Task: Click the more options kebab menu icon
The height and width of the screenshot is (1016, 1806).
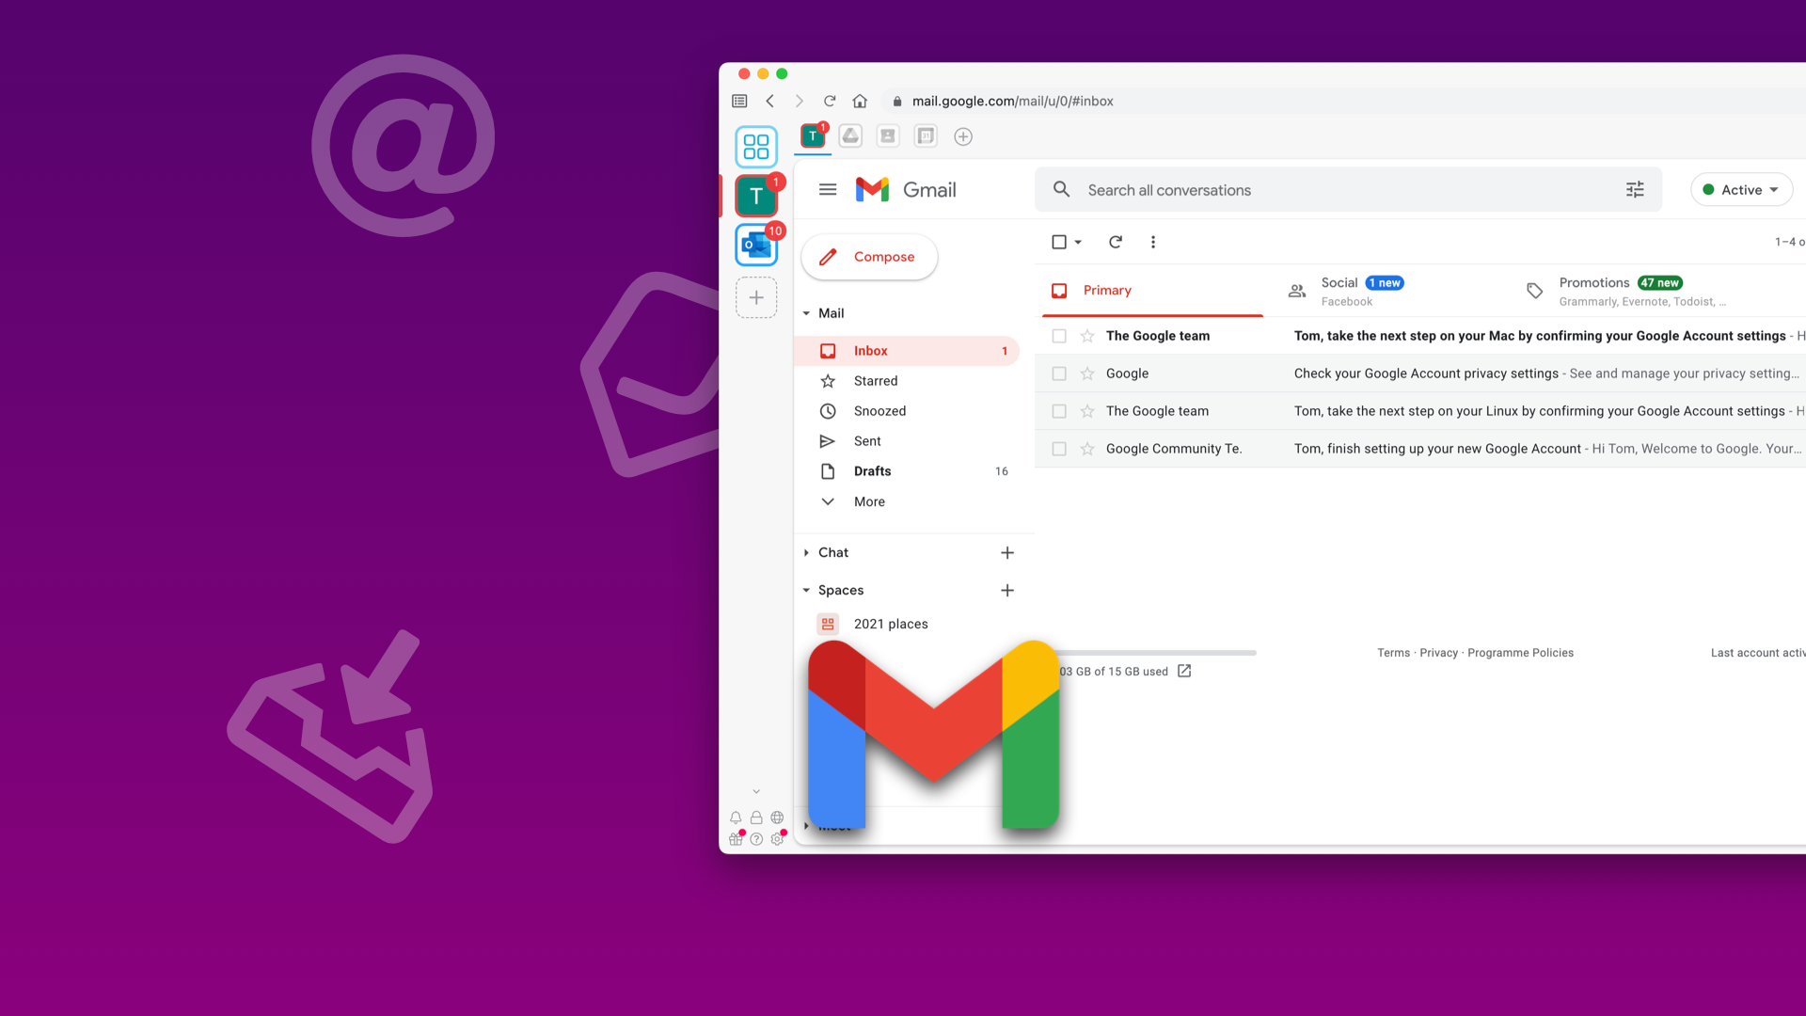Action: 1152,241
